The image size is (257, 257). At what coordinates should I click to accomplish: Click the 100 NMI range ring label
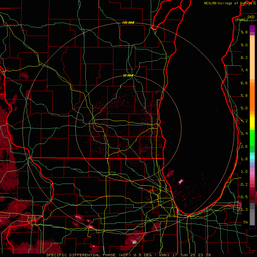pyautogui.click(x=128, y=23)
